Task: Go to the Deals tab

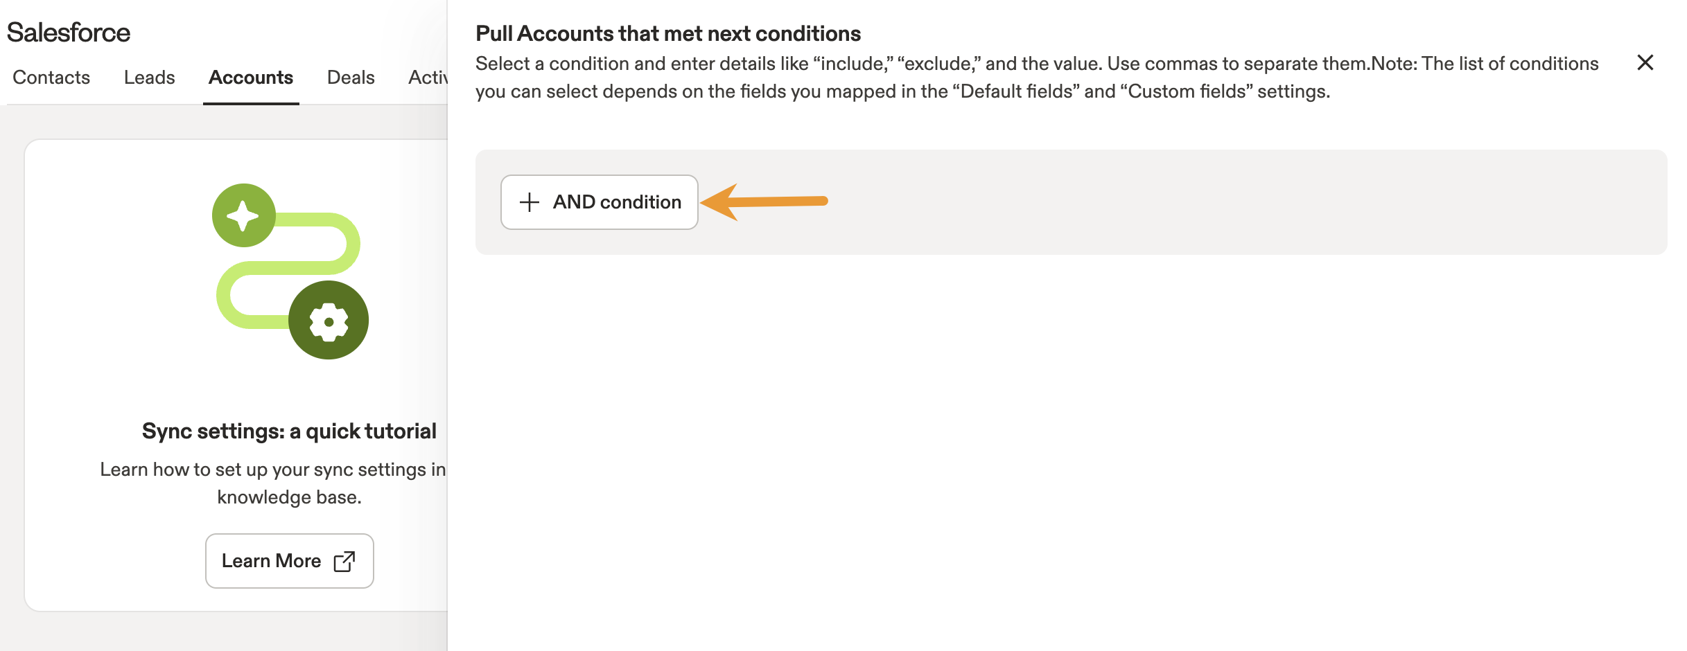Action: coord(351,78)
